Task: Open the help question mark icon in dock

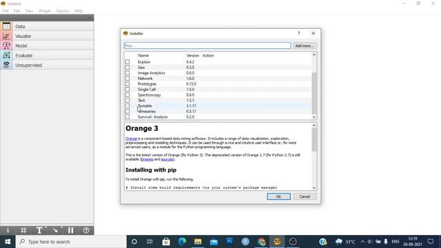Action: point(86,230)
